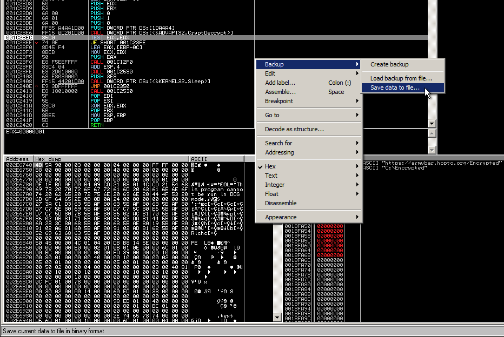504x337 pixels.
Task: Select Integer display mode
Action: [274, 185]
